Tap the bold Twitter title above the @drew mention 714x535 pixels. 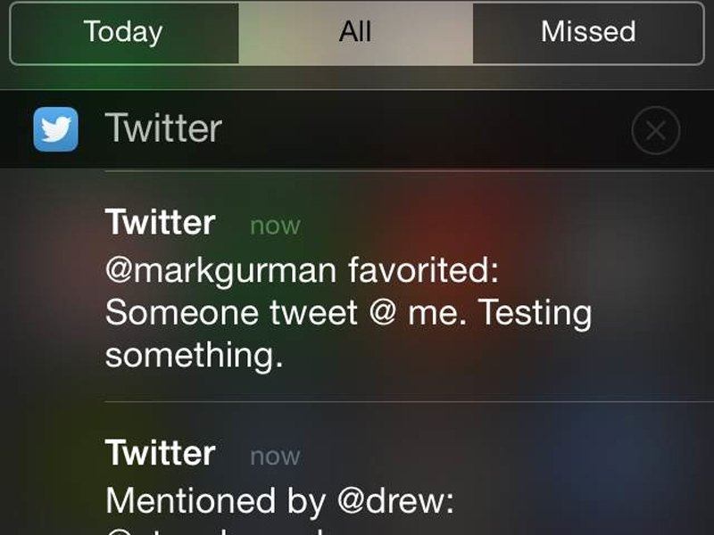coord(161,453)
